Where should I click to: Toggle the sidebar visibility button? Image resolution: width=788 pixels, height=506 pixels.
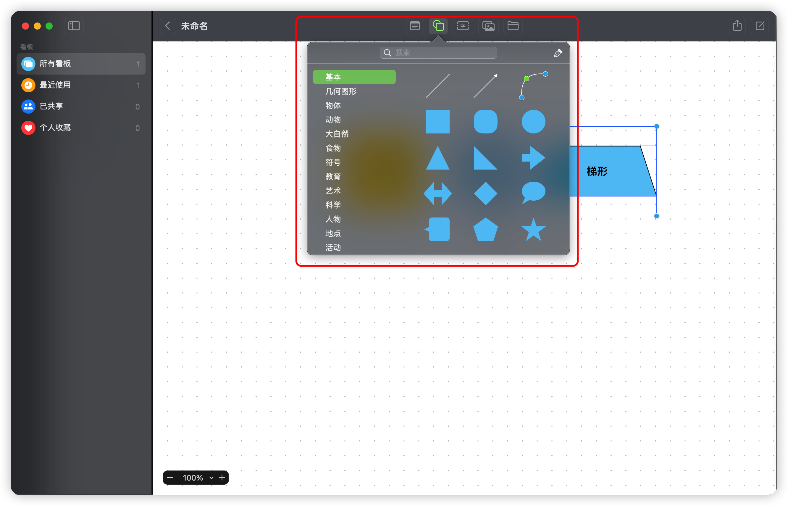pos(74,26)
